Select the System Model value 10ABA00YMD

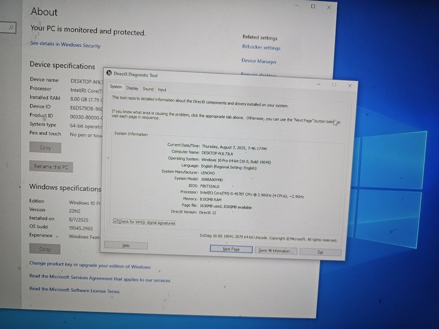[212, 180]
